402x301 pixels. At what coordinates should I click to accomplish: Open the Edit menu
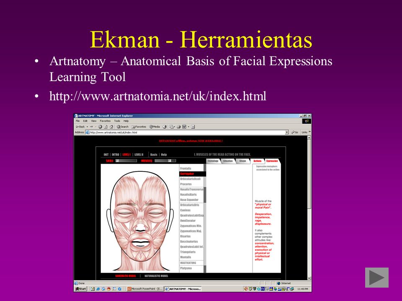[85, 121]
